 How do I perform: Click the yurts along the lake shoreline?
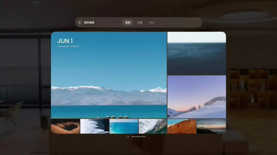coord(116,117)
